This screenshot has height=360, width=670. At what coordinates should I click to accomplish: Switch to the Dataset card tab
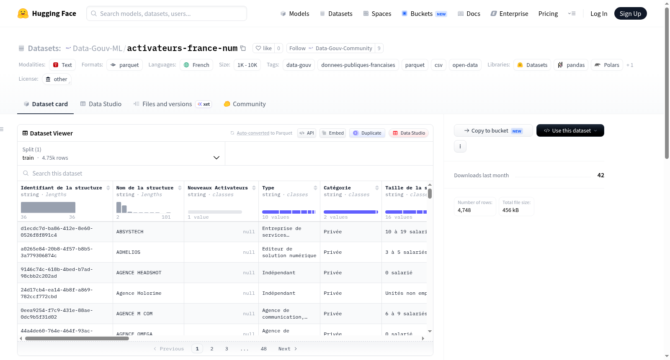point(45,104)
